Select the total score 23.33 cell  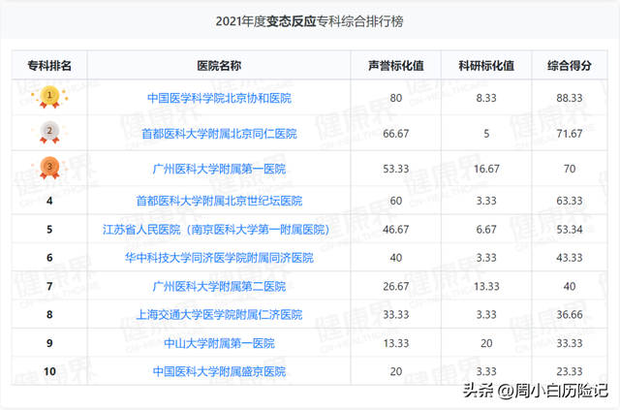pyautogui.click(x=570, y=371)
